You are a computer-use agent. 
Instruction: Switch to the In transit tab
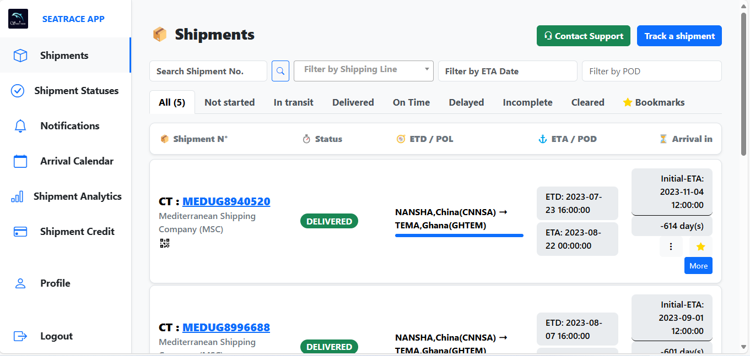pos(294,102)
